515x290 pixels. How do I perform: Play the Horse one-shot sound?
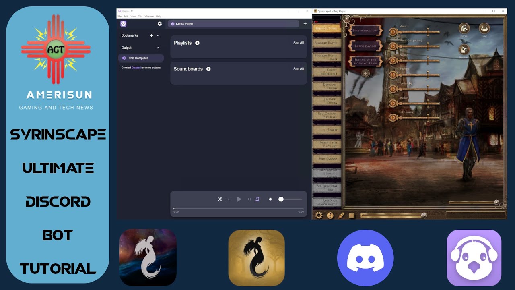(464, 28)
